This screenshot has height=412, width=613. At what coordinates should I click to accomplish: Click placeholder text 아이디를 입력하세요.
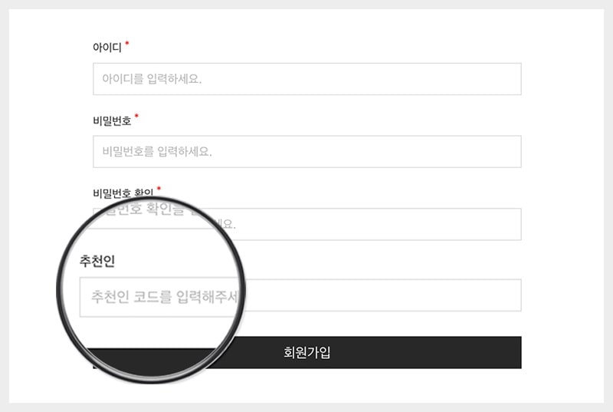tap(152, 79)
